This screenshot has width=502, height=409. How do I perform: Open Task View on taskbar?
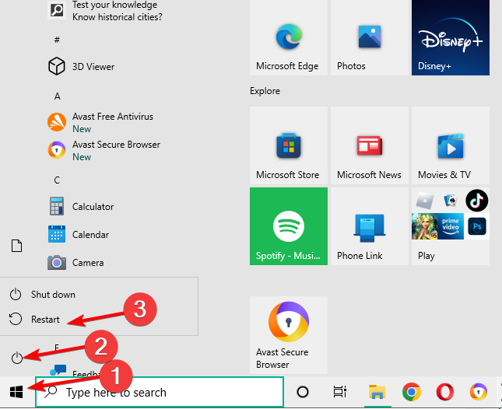pyautogui.click(x=339, y=392)
